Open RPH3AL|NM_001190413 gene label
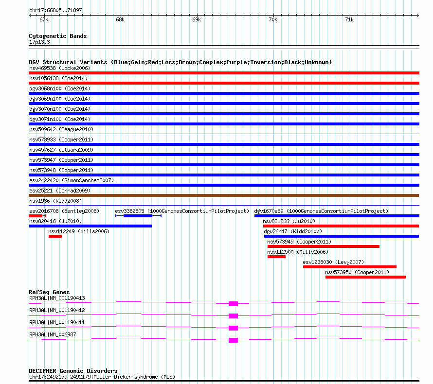 coord(57,298)
